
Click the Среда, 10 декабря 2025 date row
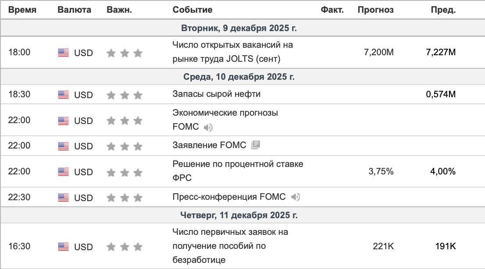point(242,77)
